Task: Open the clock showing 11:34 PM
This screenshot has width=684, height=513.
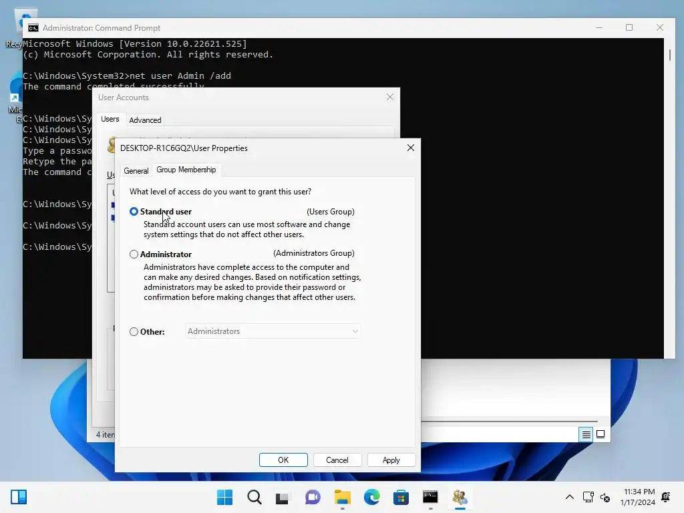Action: [x=638, y=497]
